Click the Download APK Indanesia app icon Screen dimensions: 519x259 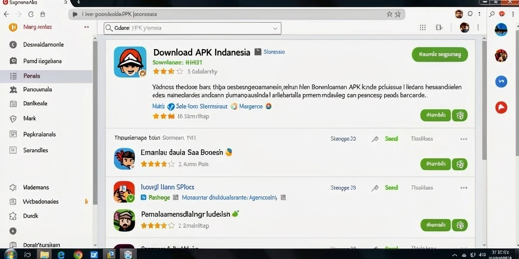tap(130, 62)
